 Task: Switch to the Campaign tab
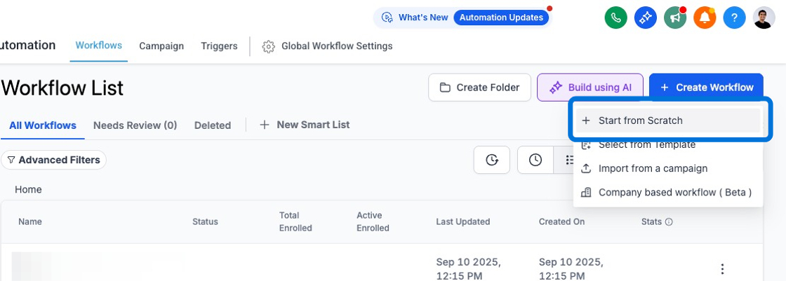click(x=161, y=46)
